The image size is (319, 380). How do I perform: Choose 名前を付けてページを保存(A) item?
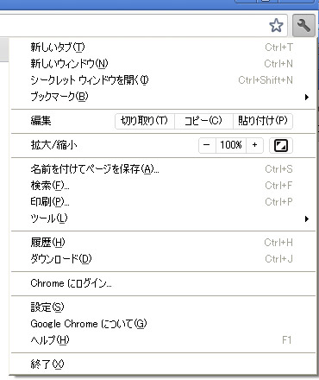[x=163, y=169]
